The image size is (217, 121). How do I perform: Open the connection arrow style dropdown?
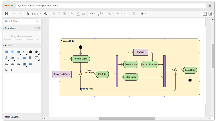click(92, 14)
